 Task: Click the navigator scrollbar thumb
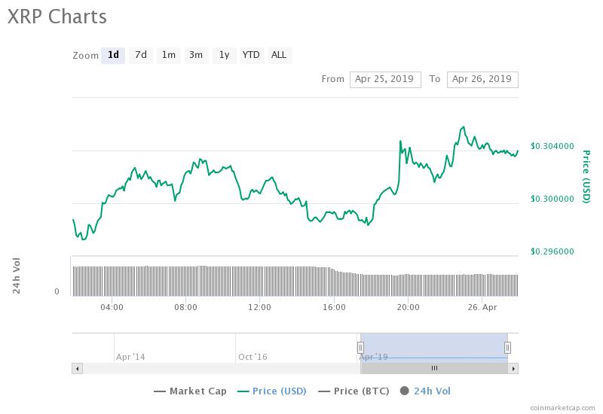point(434,368)
